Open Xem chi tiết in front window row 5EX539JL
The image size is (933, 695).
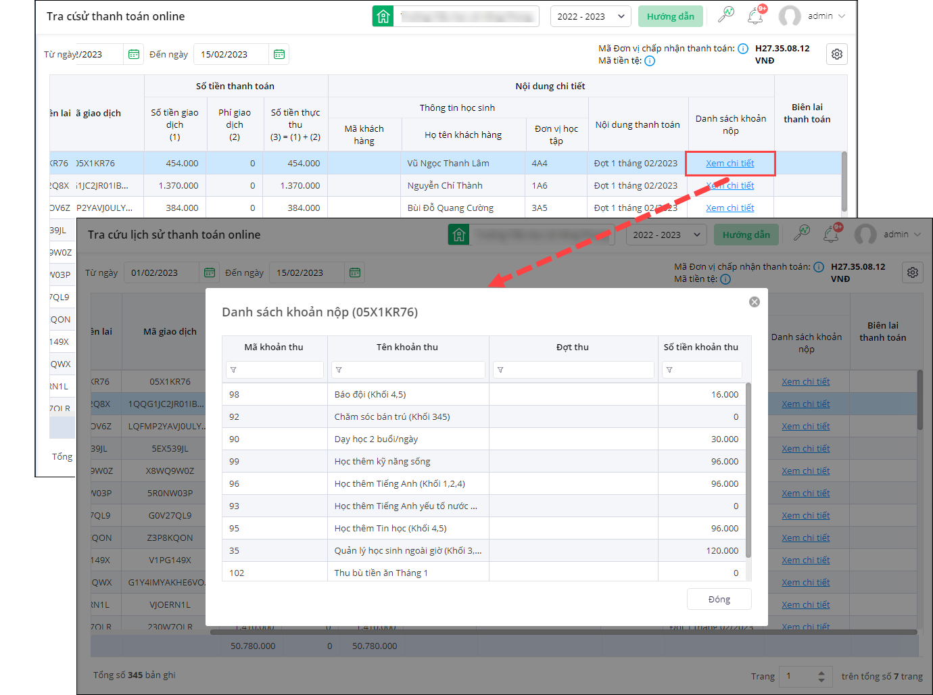806,448
